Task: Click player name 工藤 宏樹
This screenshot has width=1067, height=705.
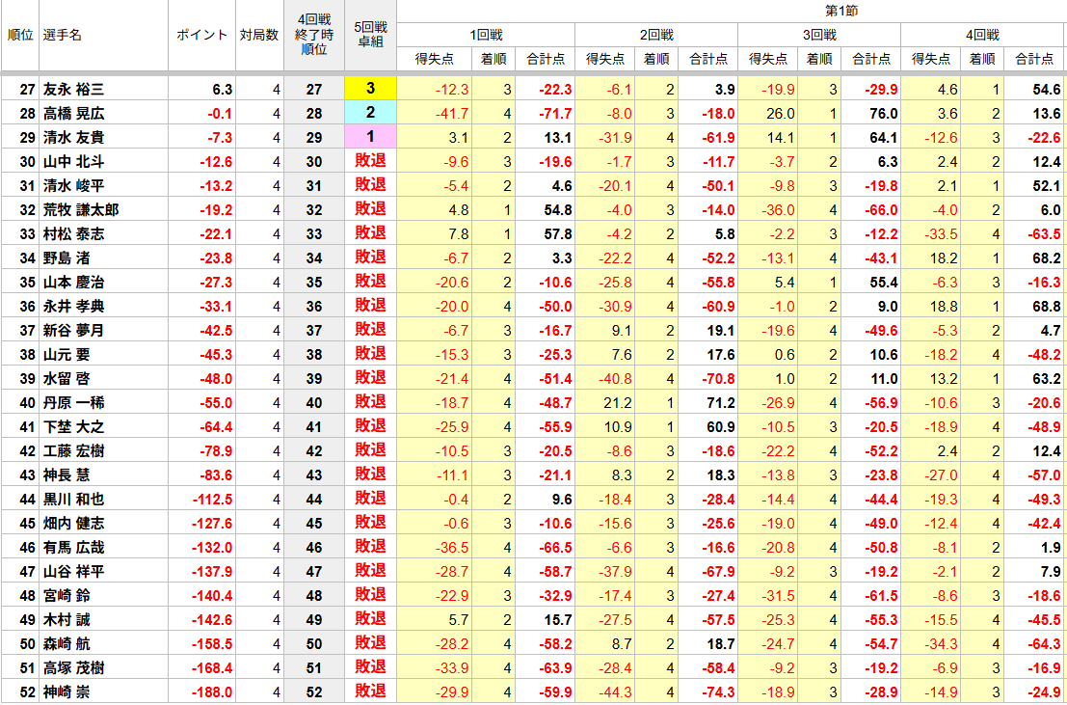Action: [73, 451]
